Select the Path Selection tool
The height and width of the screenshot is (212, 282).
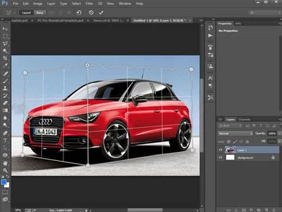(x=5, y=148)
